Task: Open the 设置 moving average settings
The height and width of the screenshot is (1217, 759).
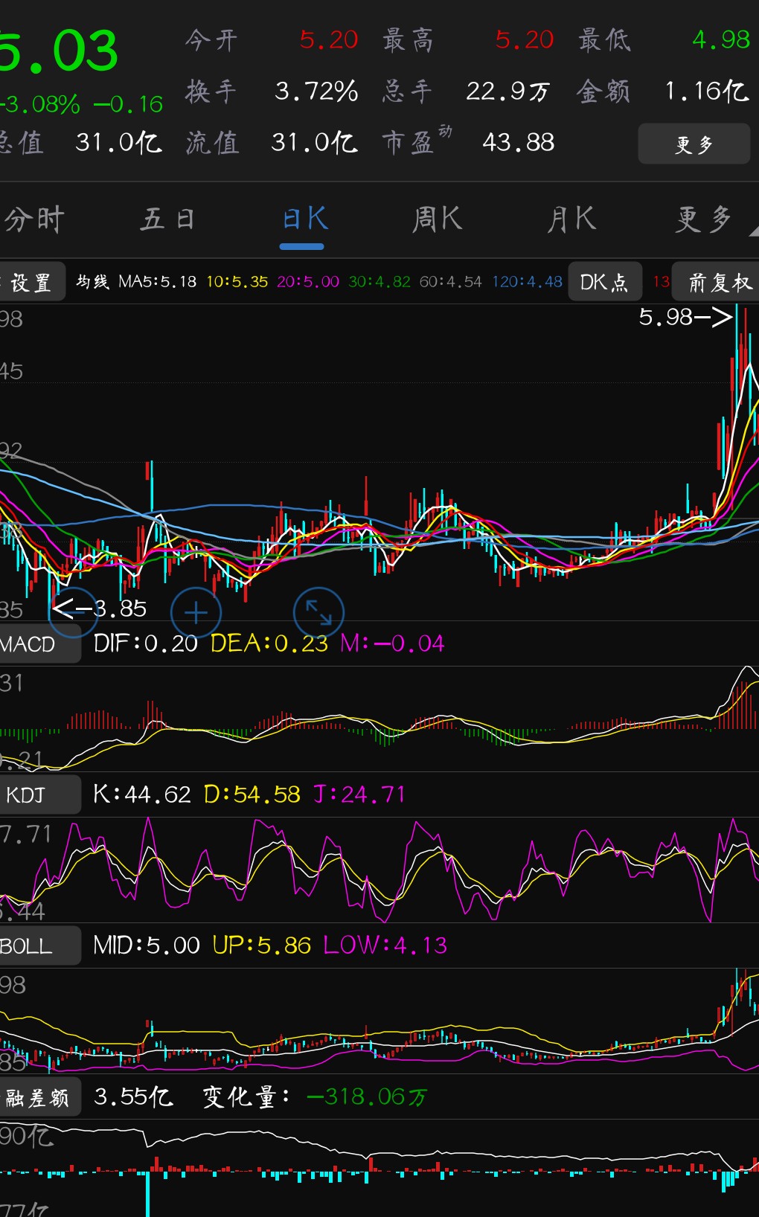Action: pyautogui.click(x=31, y=282)
